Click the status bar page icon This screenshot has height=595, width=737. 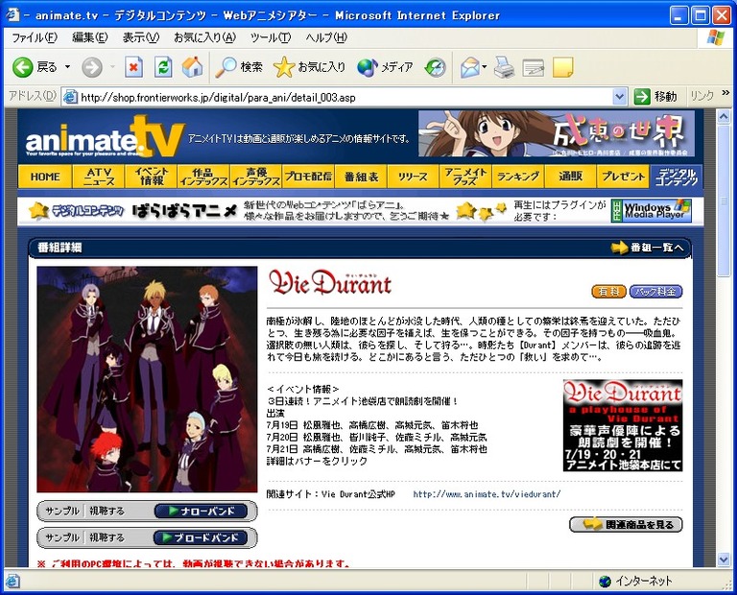click(12, 582)
